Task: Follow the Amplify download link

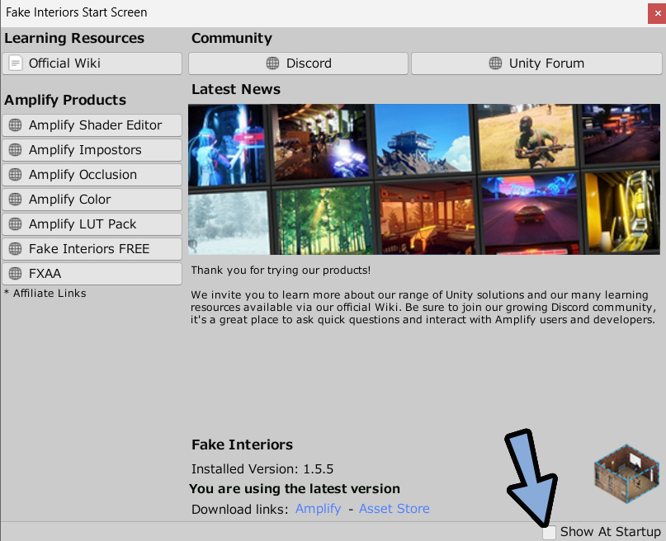Action: pos(318,509)
